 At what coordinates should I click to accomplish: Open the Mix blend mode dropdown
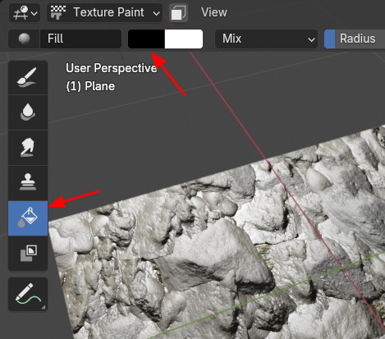pyautogui.click(x=266, y=39)
